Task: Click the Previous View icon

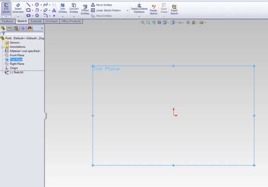Action: click(154, 22)
